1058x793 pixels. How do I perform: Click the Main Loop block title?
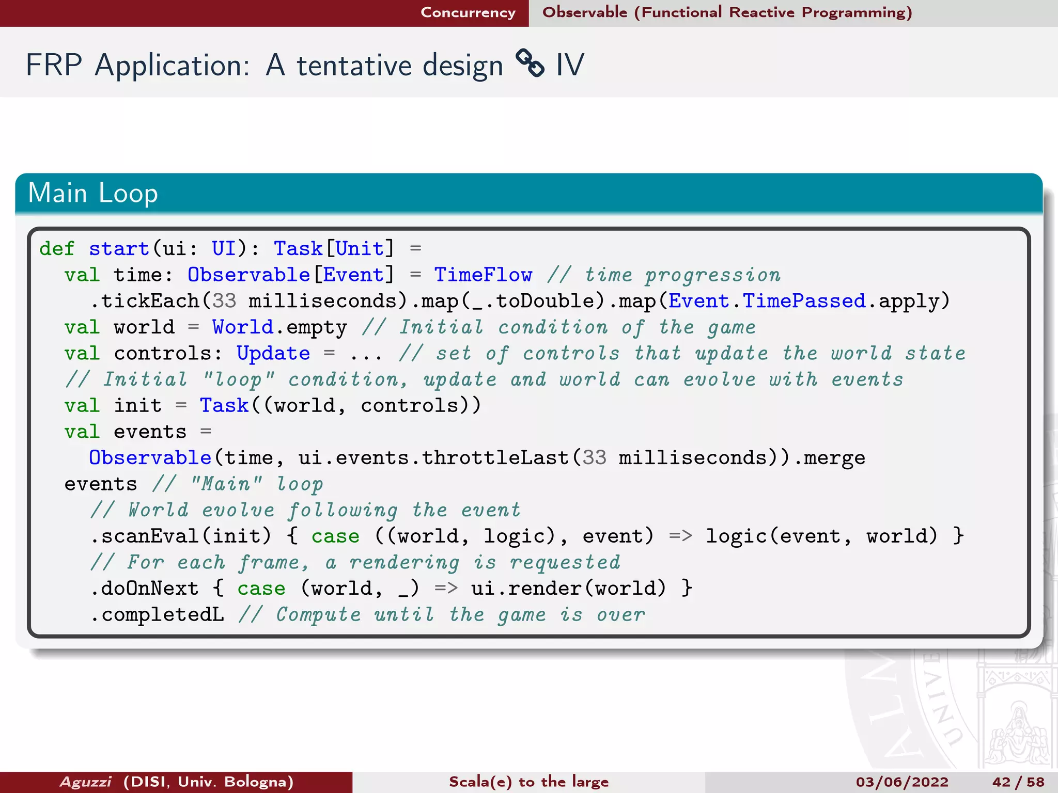93,193
